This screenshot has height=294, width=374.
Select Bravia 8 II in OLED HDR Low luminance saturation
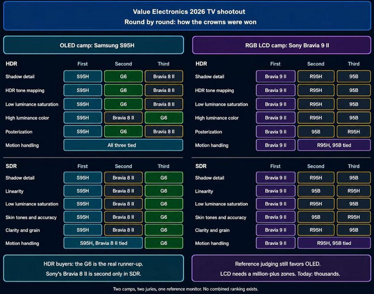coord(164,104)
